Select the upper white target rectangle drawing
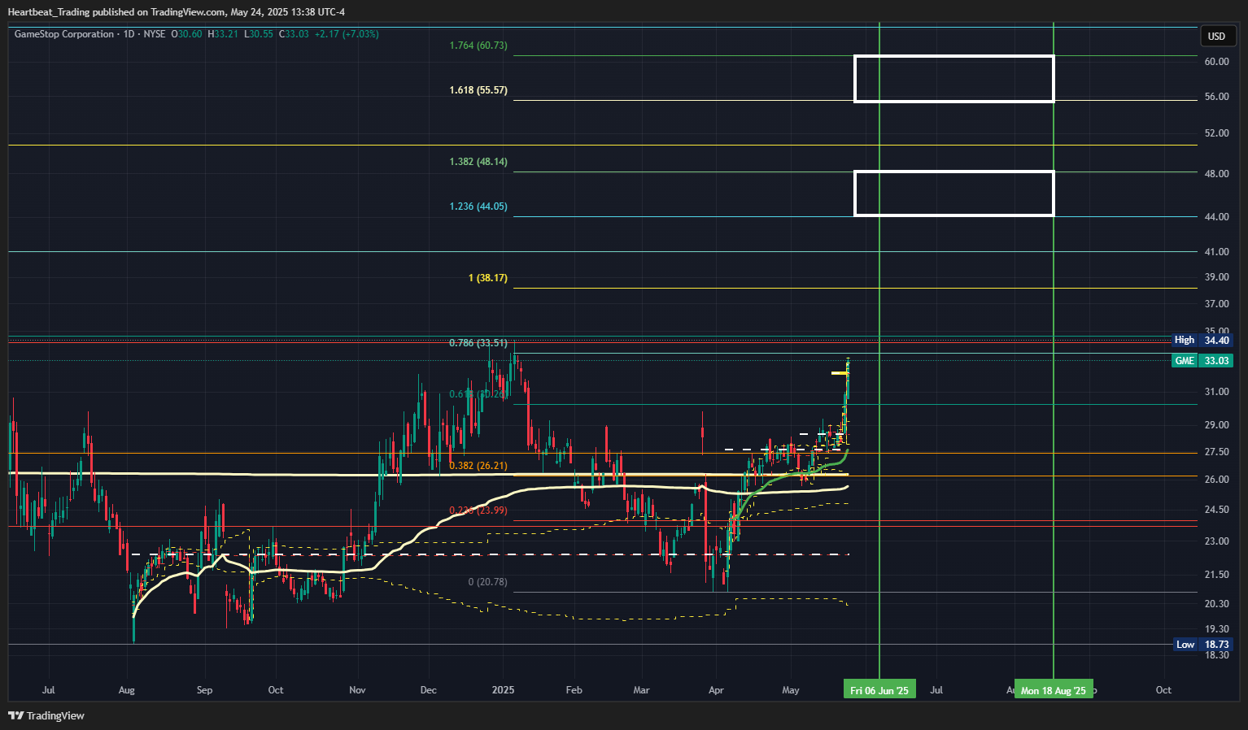The image size is (1248, 730). pyautogui.click(x=954, y=79)
